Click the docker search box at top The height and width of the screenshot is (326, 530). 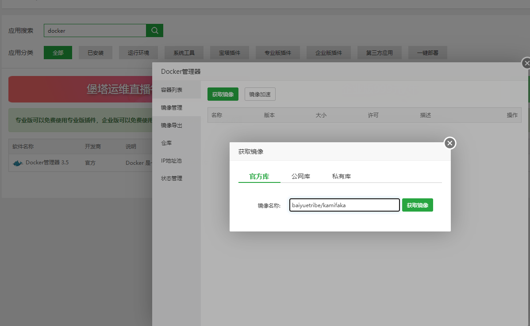pos(95,30)
